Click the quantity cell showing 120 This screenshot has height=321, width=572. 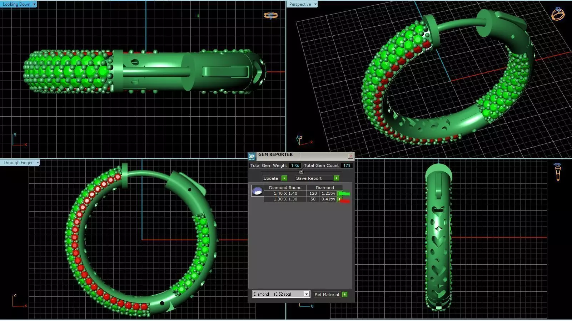point(313,193)
